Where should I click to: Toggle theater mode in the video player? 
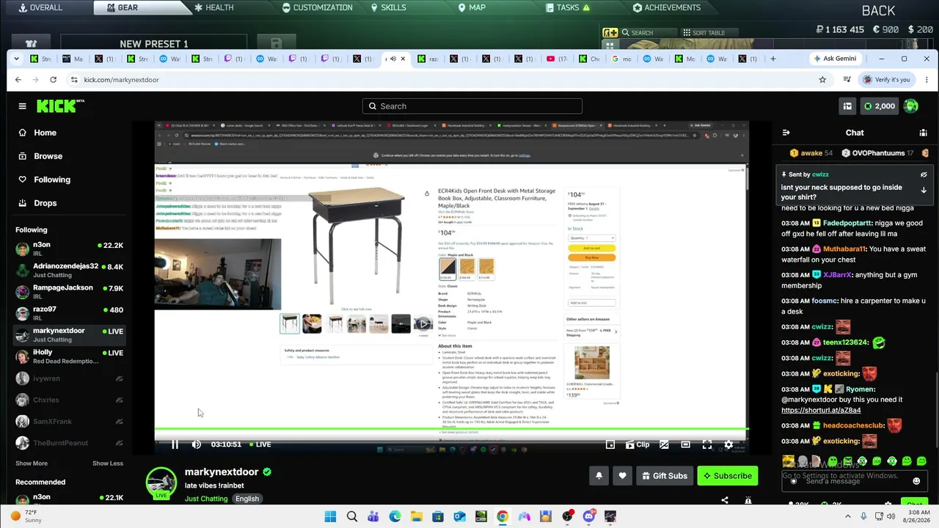685,444
